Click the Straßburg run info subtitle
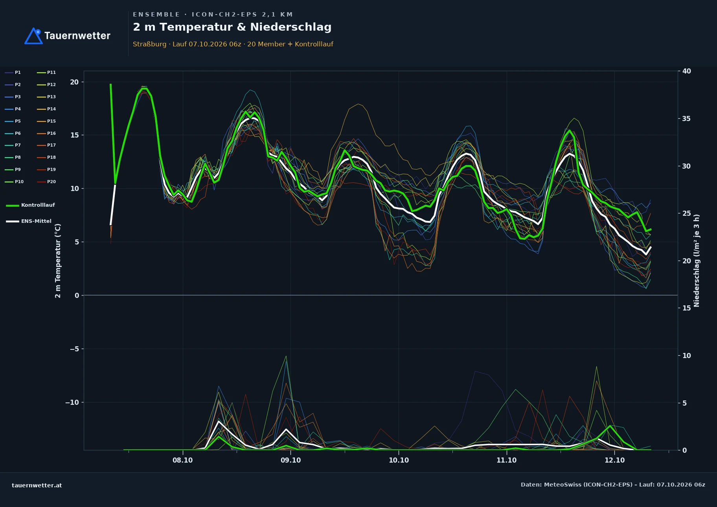Viewport: 717px width, 507px height. 233,44
